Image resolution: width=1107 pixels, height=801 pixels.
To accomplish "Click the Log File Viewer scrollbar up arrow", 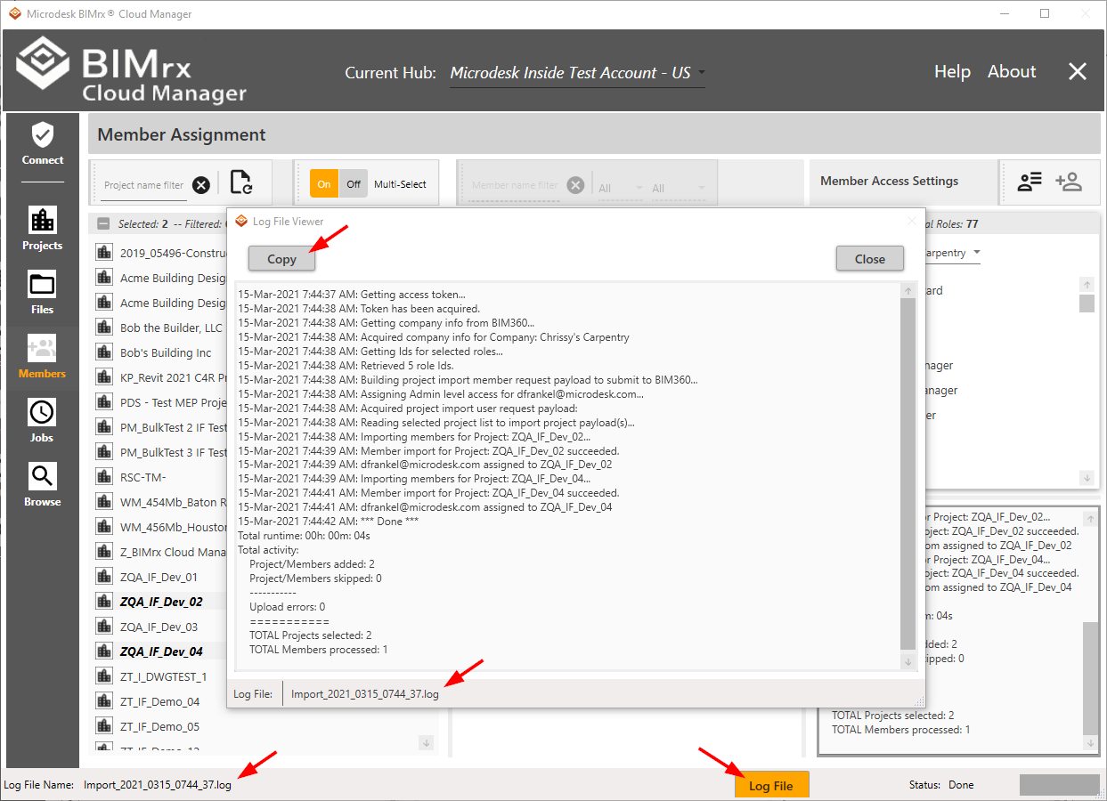I will point(908,291).
